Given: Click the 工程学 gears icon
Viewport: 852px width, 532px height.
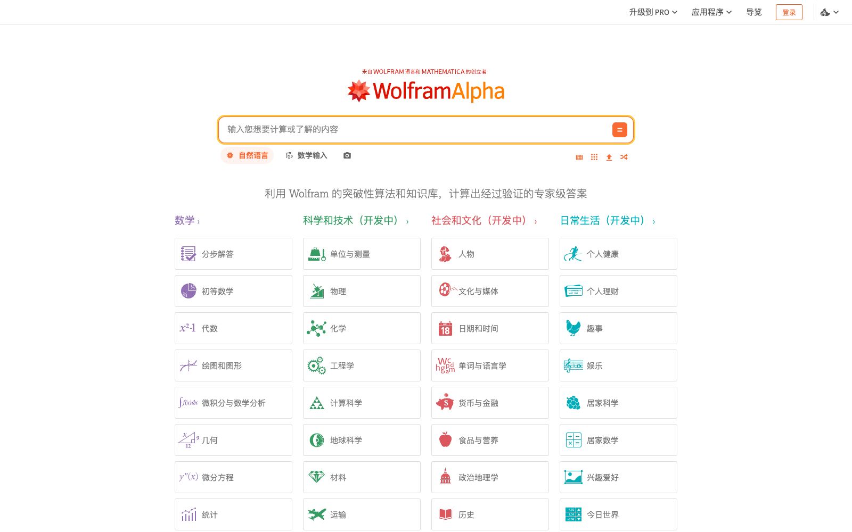Looking at the screenshot, I should [x=317, y=365].
